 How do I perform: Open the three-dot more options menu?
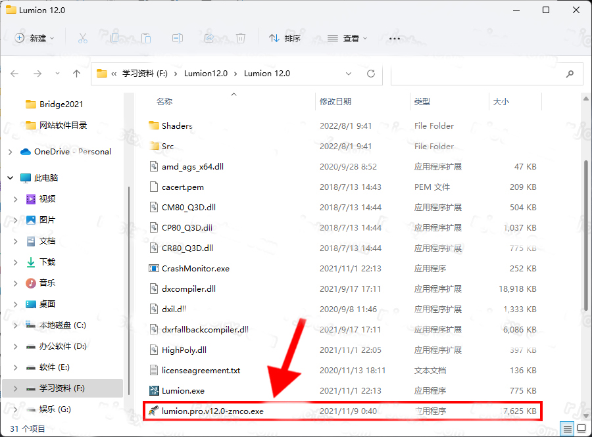395,39
